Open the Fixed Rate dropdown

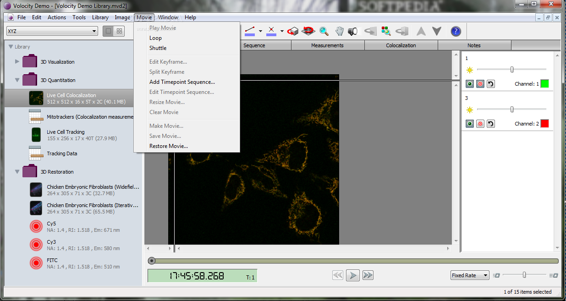click(x=470, y=275)
